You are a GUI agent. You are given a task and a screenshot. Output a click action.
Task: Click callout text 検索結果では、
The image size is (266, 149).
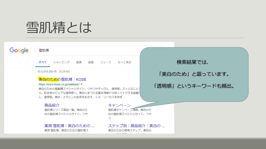coord(193,62)
